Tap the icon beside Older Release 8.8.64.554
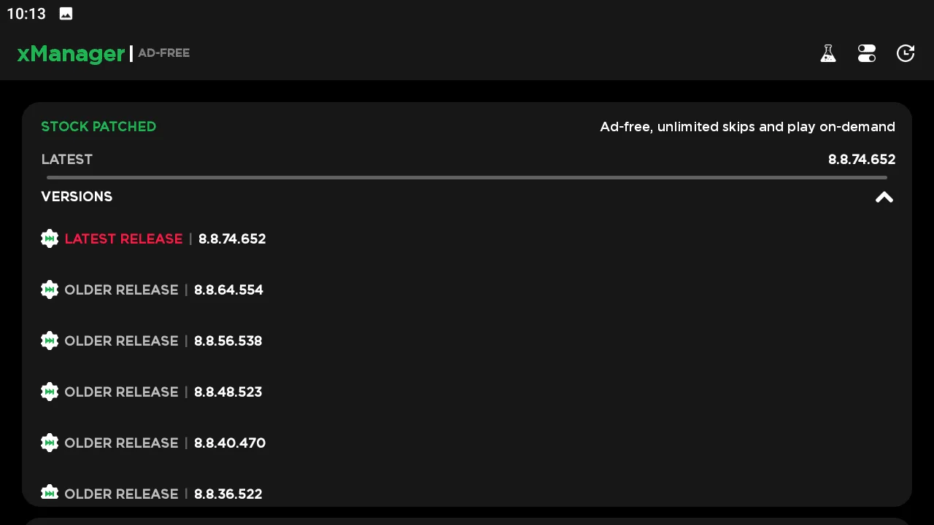This screenshot has height=525, width=934. click(x=50, y=289)
